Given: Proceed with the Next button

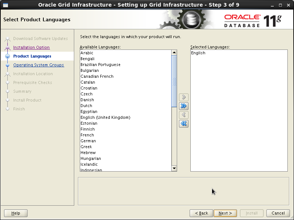Looking at the screenshot, I should (225, 213).
